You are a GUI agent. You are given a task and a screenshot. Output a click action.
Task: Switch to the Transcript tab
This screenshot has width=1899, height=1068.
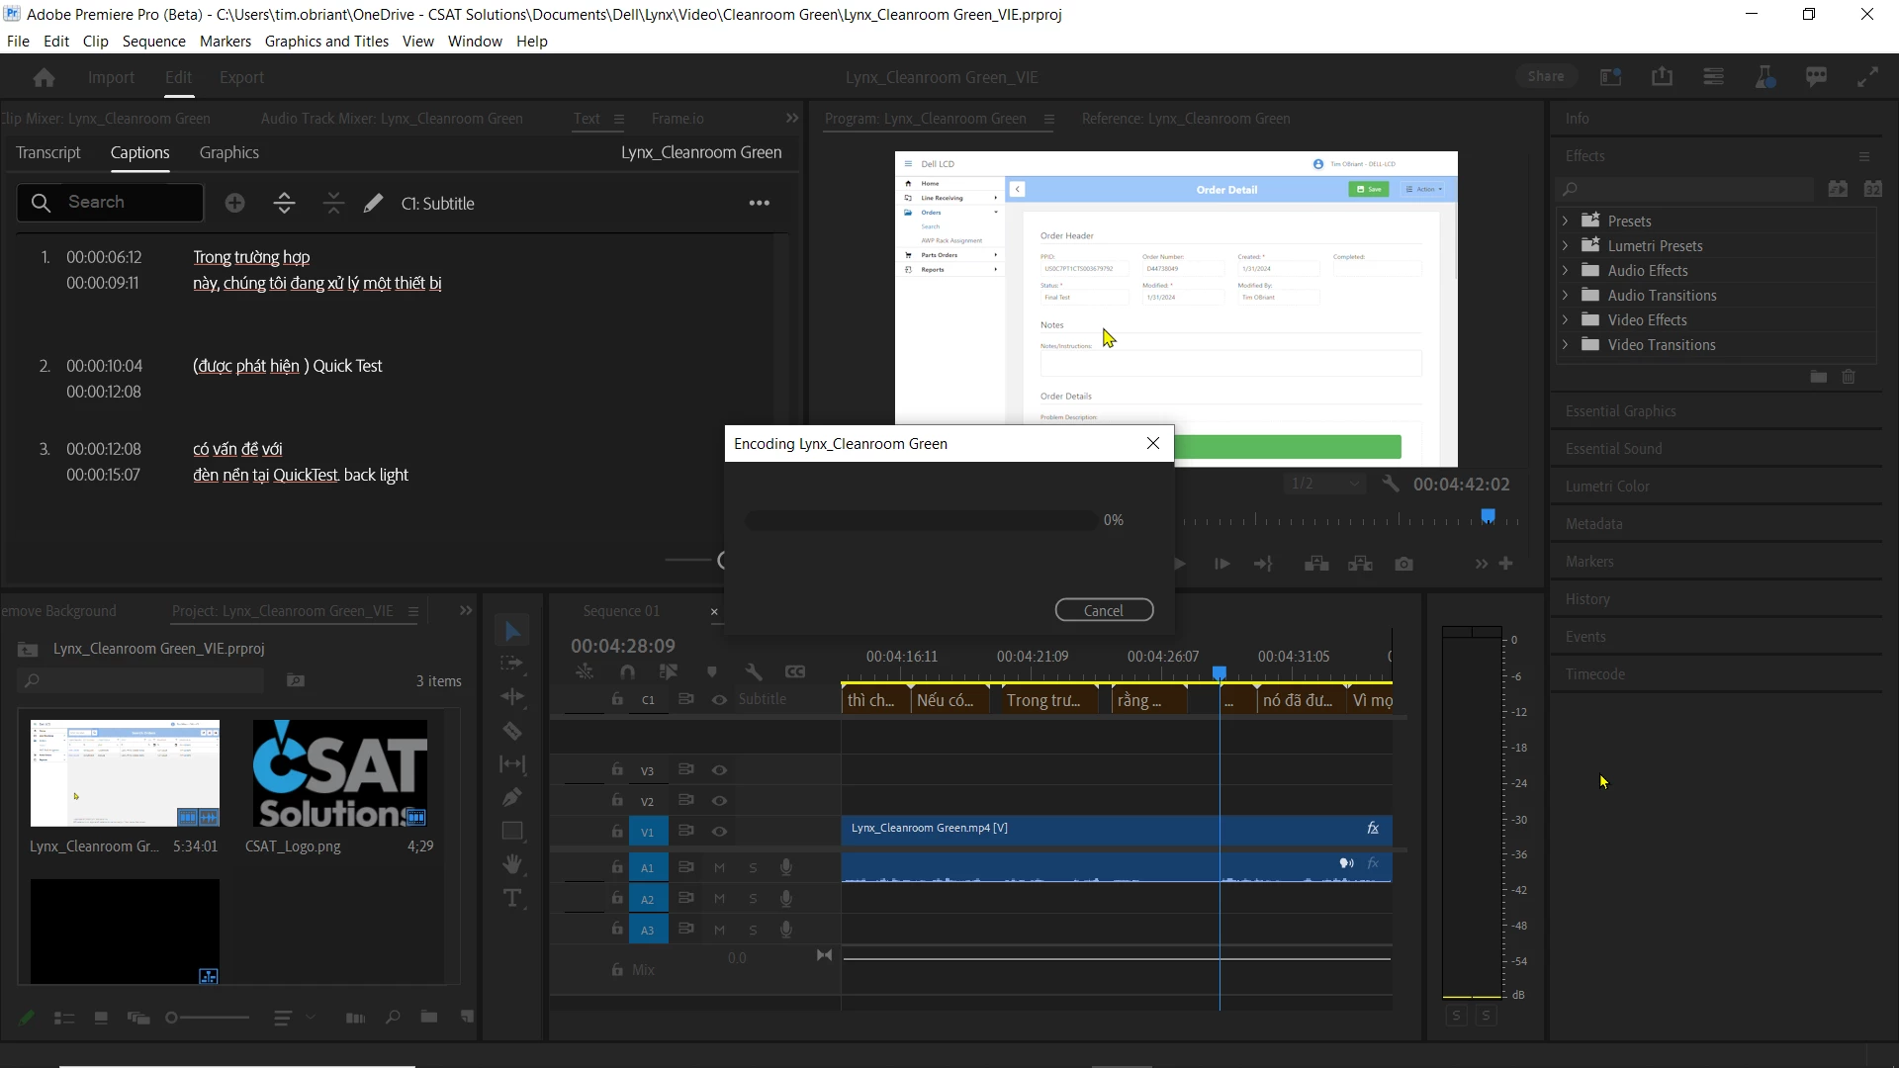(48, 152)
